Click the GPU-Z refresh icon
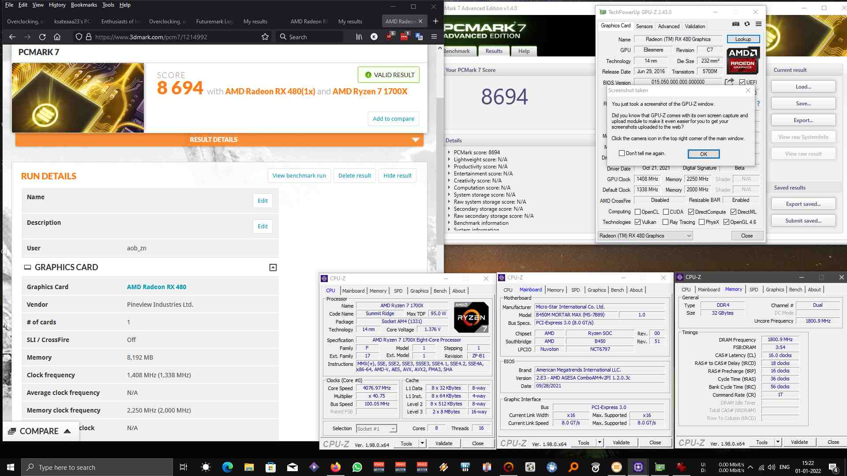The height and width of the screenshot is (476, 847). [747, 24]
